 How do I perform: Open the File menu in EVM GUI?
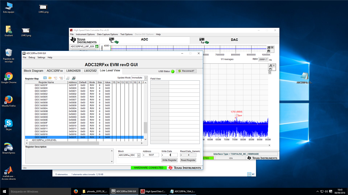pyautogui.click(x=25, y=58)
